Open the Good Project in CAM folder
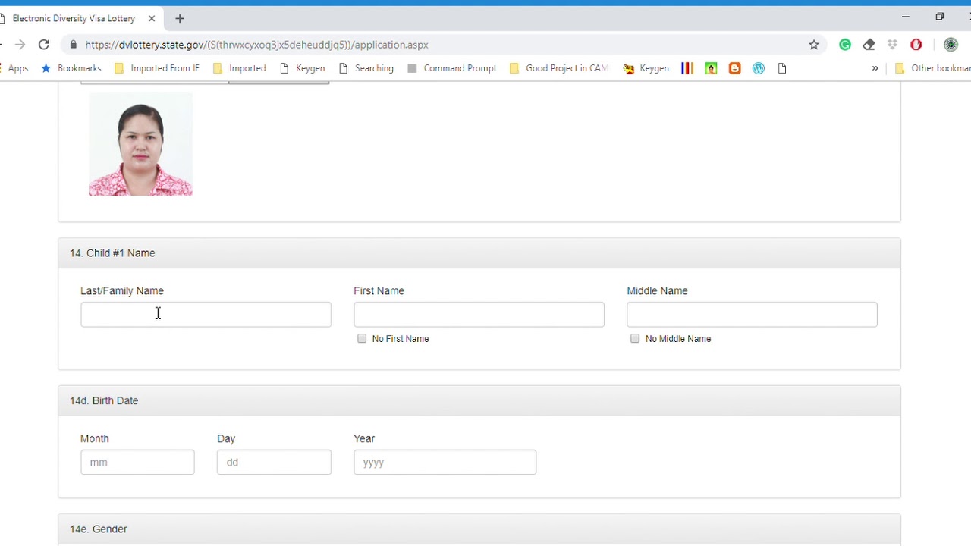This screenshot has height=546, width=971. (x=559, y=68)
